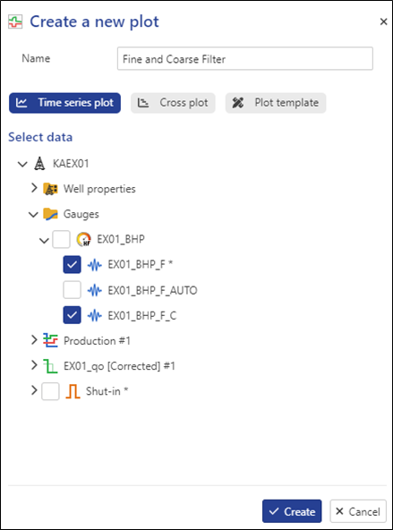Collapse the Gauges folder
Viewport: 393px width, 530px height.
pos(33,214)
